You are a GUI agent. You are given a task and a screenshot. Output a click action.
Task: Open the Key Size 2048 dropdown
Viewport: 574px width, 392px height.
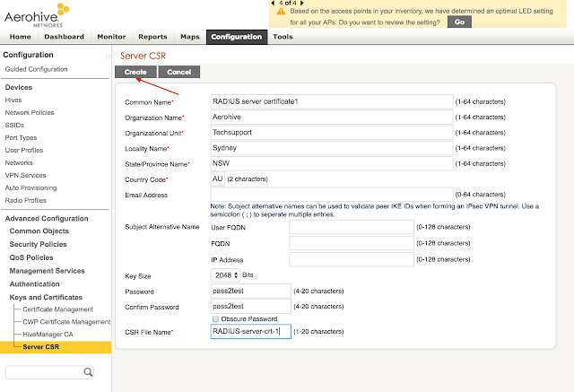click(225, 275)
